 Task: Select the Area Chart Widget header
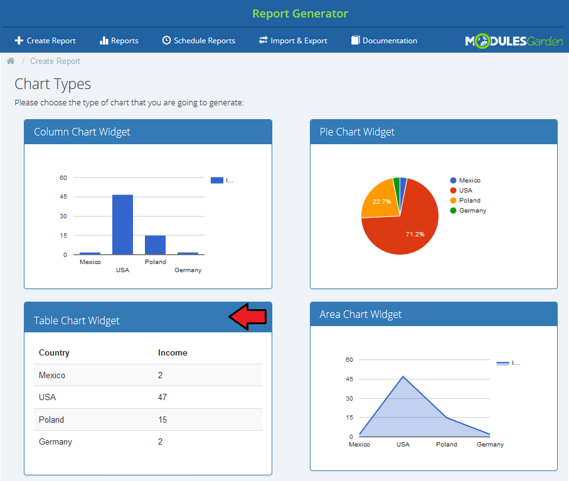(x=433, y=314)
